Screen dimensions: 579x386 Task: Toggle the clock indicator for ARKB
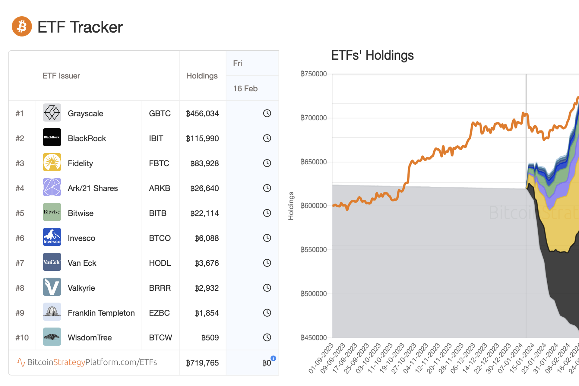point(267,188)
